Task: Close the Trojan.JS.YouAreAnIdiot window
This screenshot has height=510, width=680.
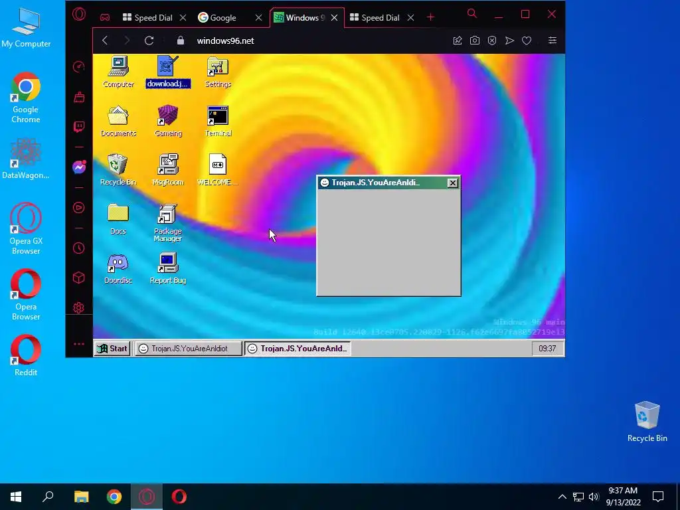Action: 452,183
